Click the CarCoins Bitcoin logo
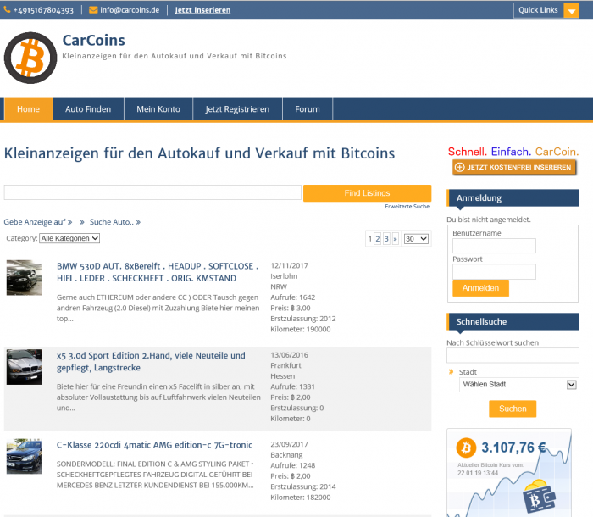The image size is (593, 517). (x=30, y=58)
